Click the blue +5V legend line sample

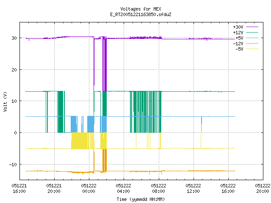point(252,38)
